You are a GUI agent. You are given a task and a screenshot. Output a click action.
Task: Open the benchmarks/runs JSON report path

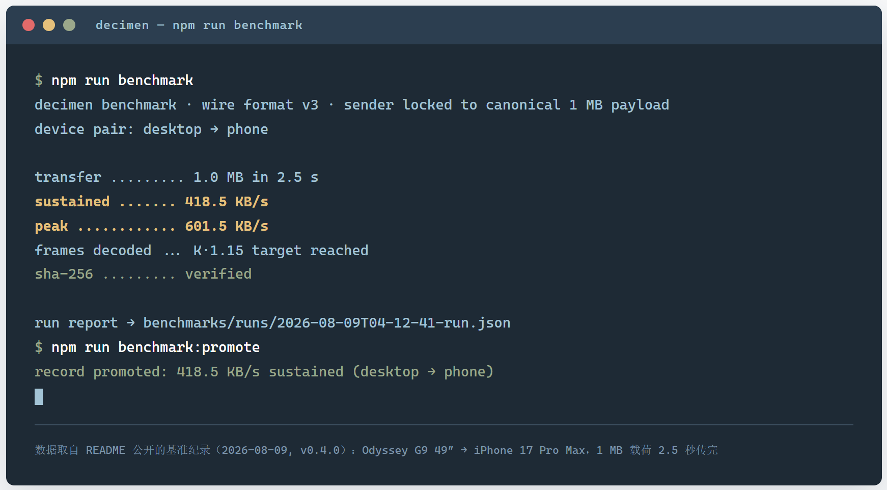tap(327, 323)
